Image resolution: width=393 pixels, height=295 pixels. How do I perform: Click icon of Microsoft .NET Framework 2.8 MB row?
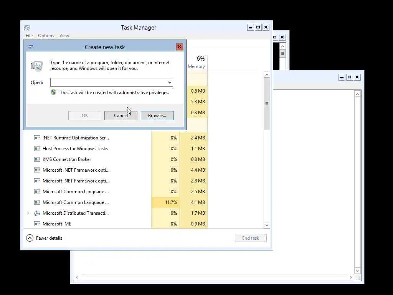(37, 181)
